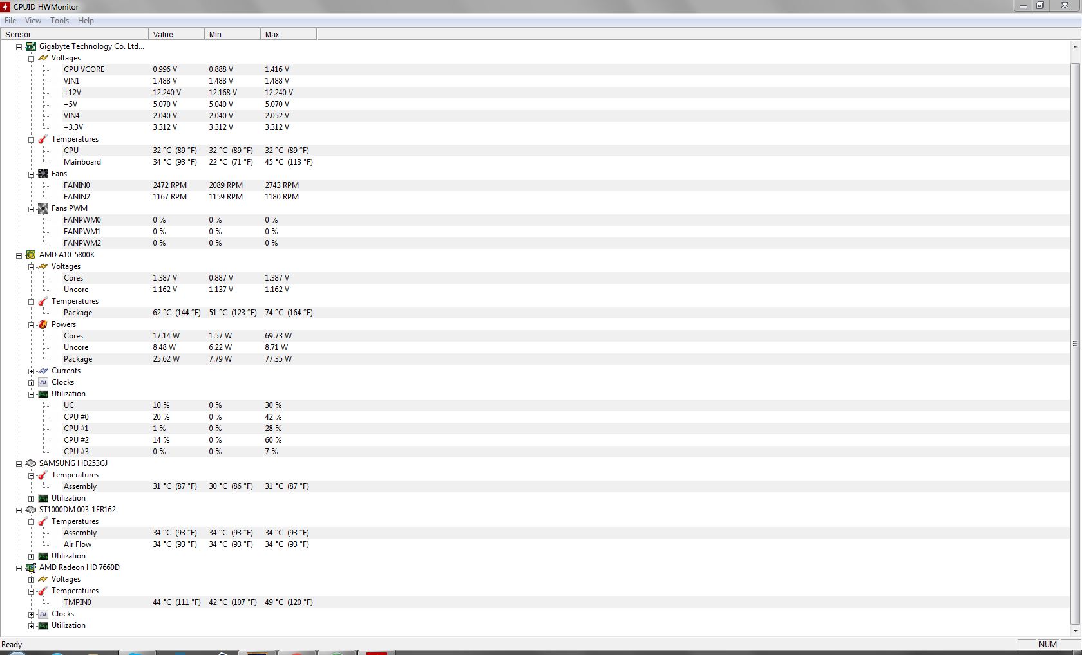Click the AMD Radeon HD 7660D card icon
This screenshot has width=1082, height=655.
pos(31,567)
